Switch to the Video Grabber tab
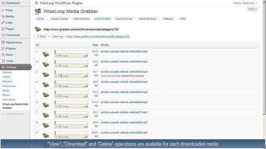Viewport: 266px width, 149px height. pyautogui.click(x=81, y=19)
